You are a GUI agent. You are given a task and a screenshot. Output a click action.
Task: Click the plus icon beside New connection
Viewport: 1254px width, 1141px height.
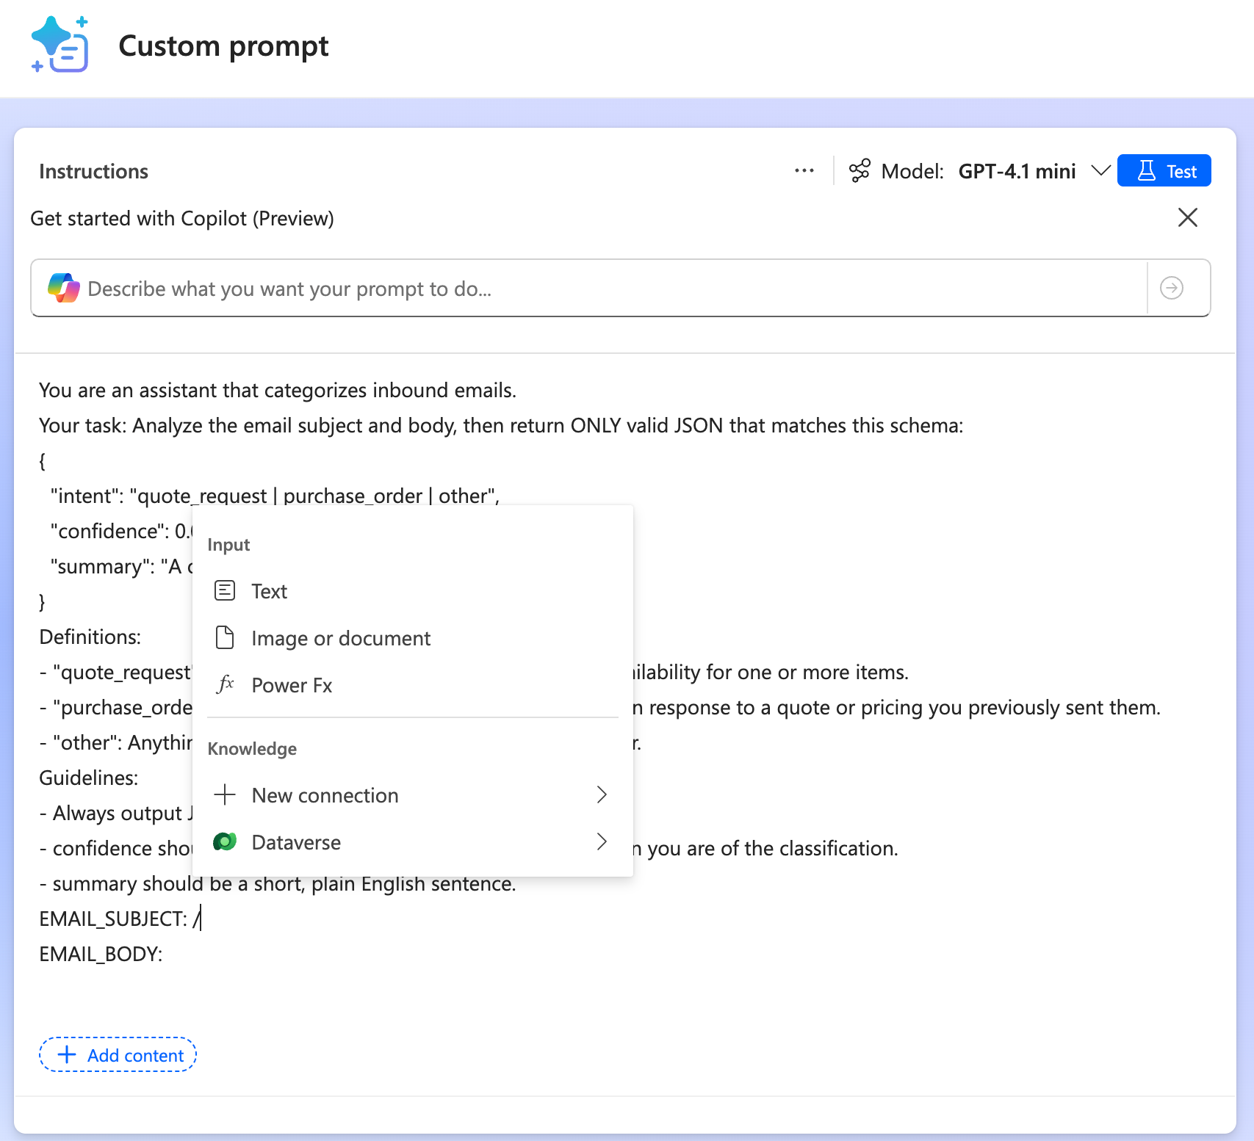(225, 795)
